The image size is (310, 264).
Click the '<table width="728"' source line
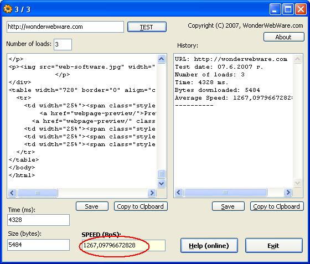[x=82, y=90]
